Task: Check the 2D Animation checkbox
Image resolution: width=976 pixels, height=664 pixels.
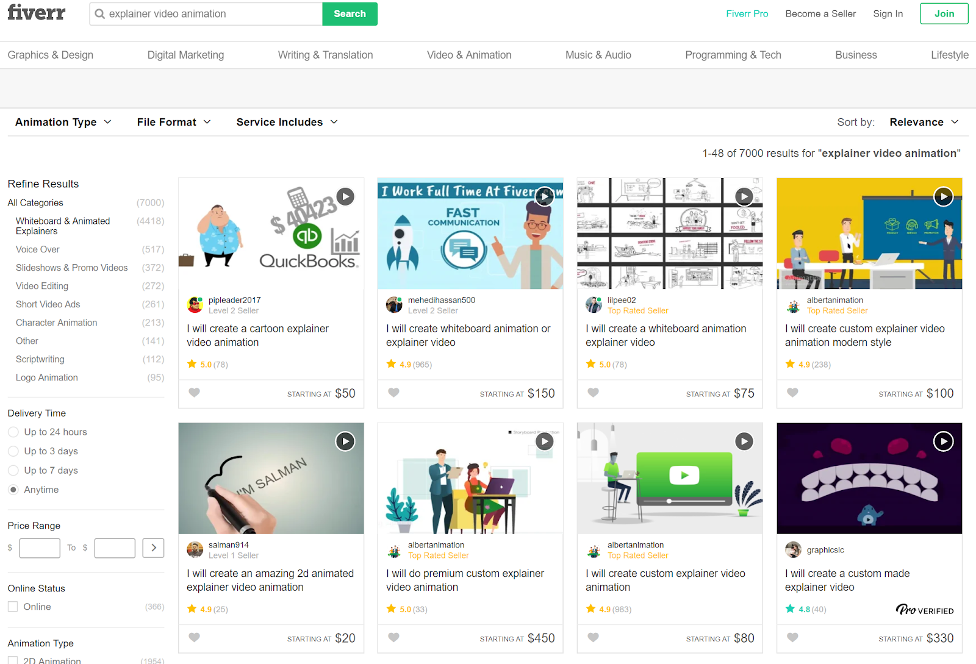Action: 13,661
